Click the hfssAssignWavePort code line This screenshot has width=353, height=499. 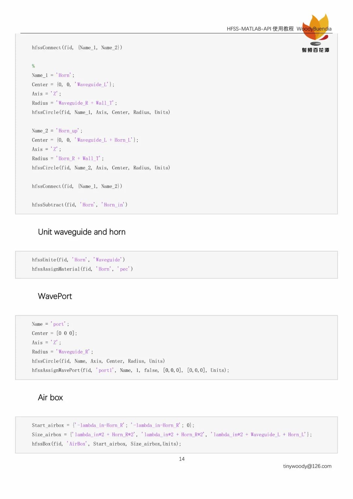click(130, 370)
